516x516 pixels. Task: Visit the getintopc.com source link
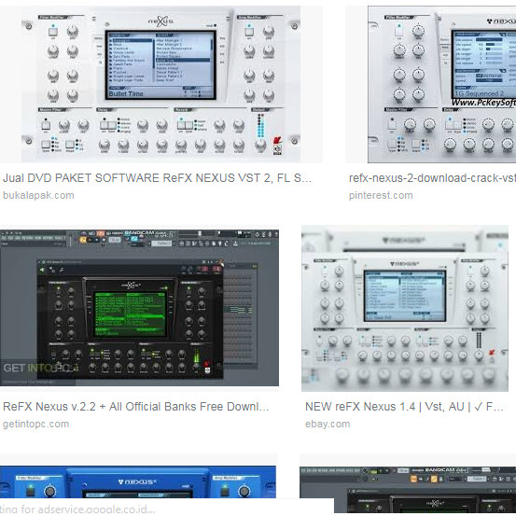(x=35, y=424)
